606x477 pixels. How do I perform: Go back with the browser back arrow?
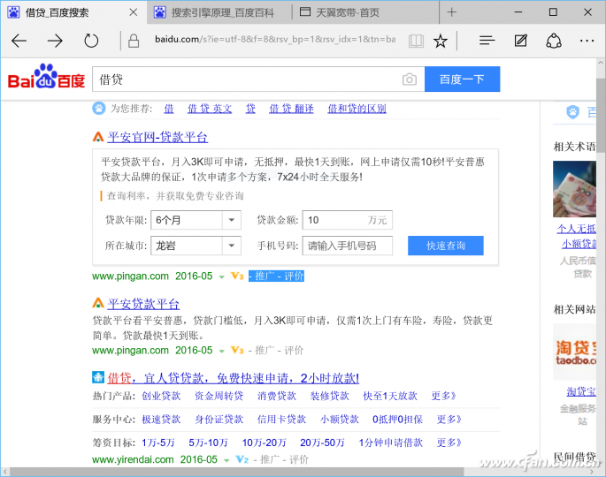19,41
